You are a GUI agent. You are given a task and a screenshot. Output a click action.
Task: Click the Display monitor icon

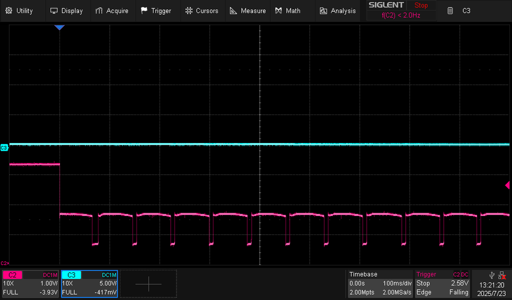click(54, 11)
